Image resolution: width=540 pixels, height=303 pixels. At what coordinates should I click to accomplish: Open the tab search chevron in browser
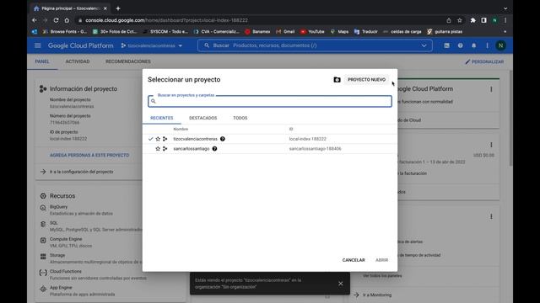point(505,8)
